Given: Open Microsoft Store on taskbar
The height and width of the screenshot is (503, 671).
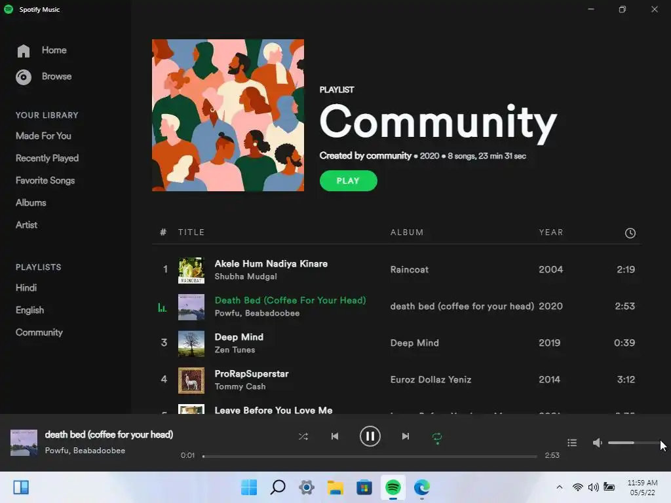Looking at the screenshot, I should pyautogui.click(x=364, y=487).
